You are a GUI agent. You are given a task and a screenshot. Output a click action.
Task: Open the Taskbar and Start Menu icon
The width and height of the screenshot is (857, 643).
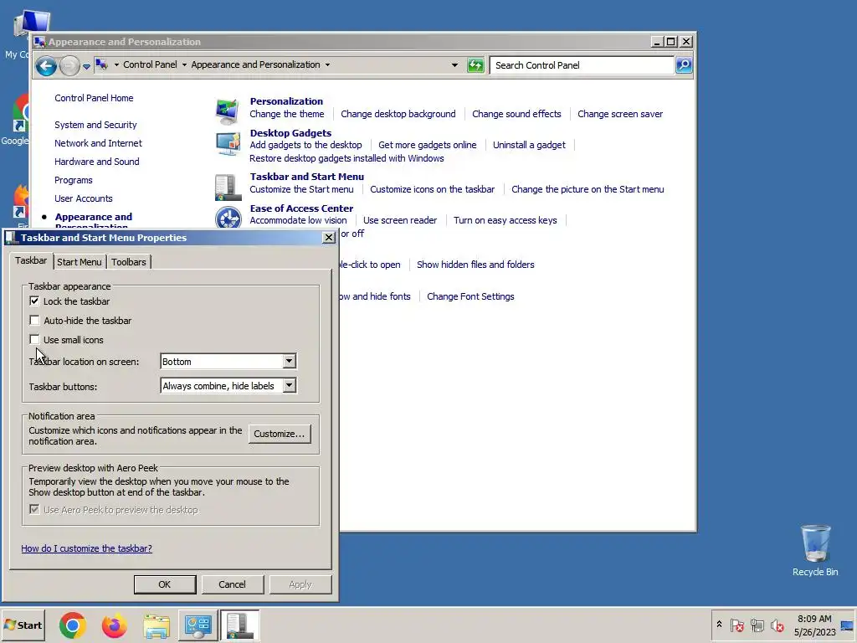click(228, 188)
